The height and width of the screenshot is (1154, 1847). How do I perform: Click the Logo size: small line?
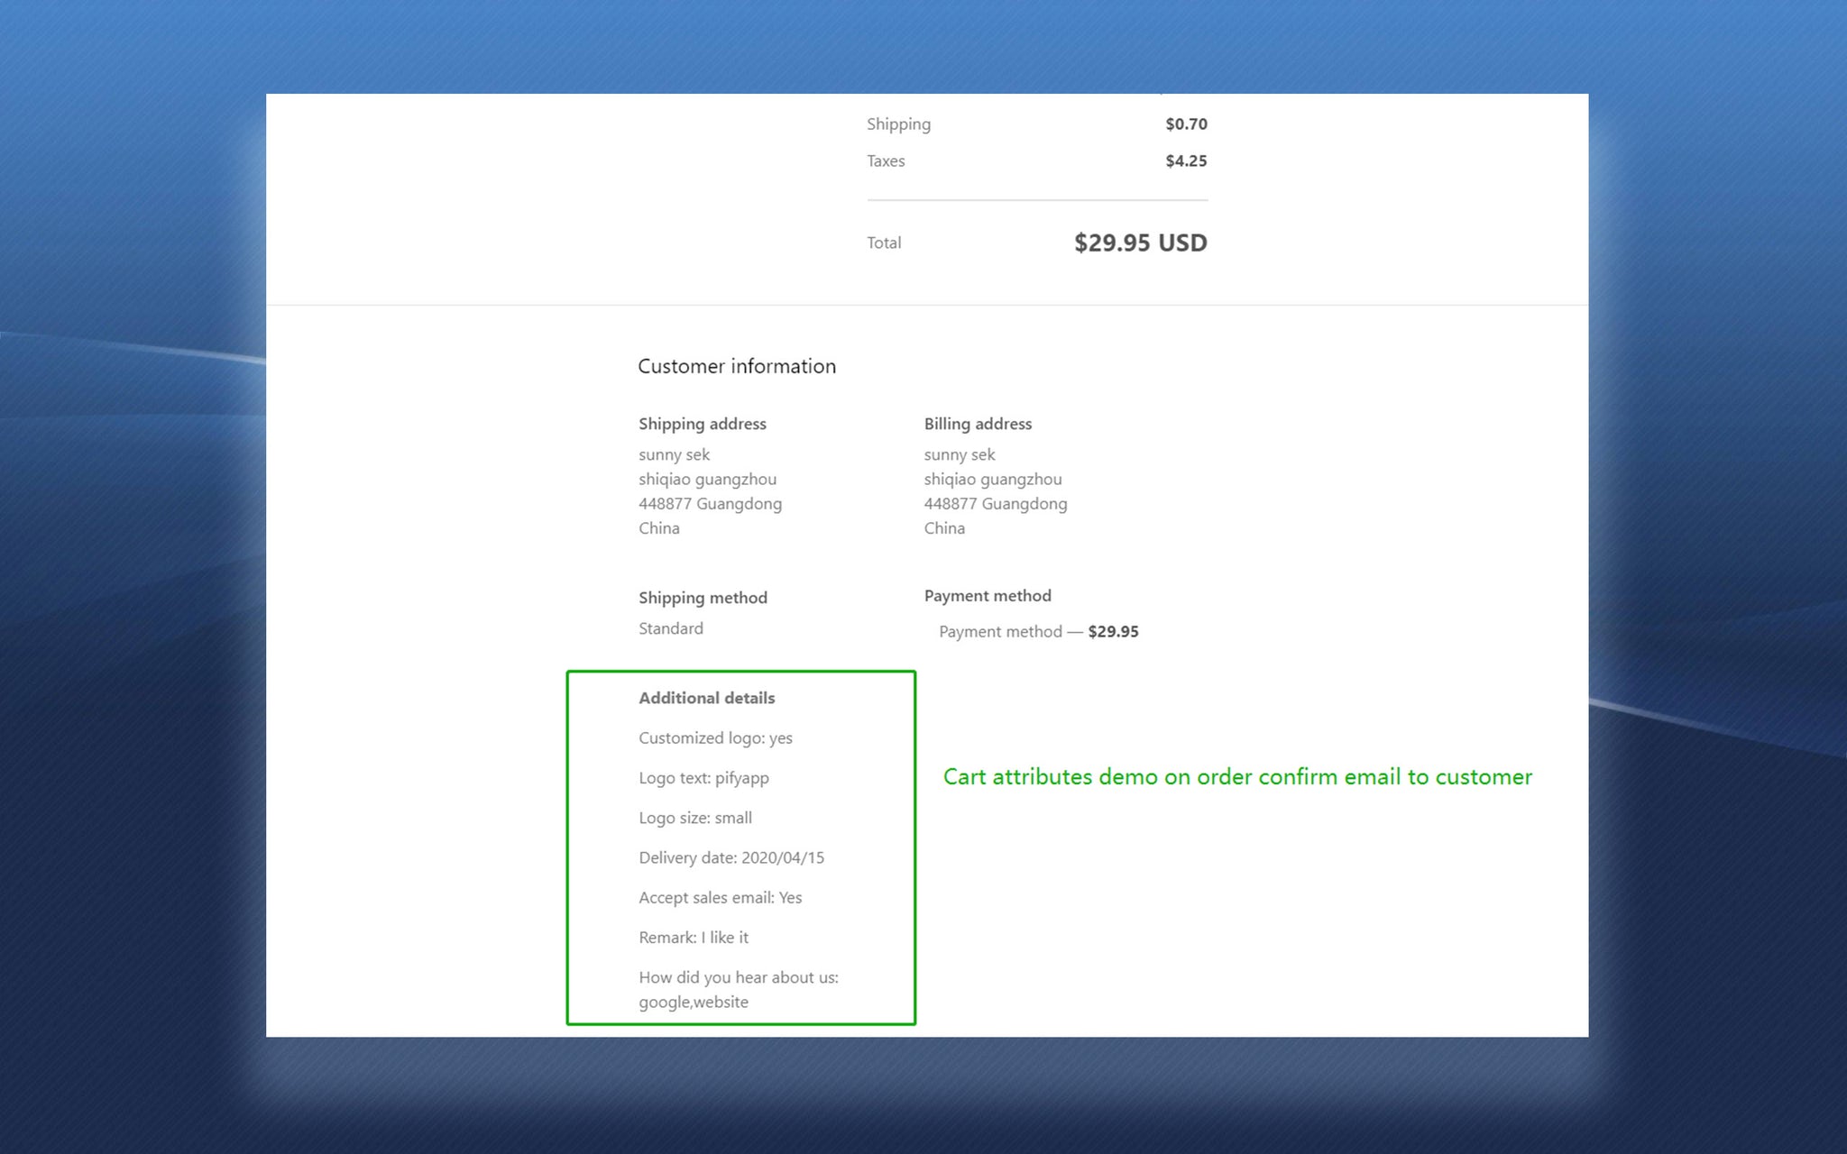click(x=694, y=818)
